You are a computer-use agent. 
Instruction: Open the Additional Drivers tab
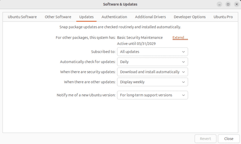pos(150,17)
